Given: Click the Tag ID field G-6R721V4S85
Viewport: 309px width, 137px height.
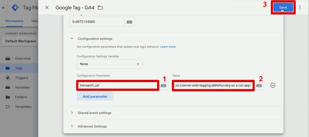Looking at the screenshot, I should 97,22.
